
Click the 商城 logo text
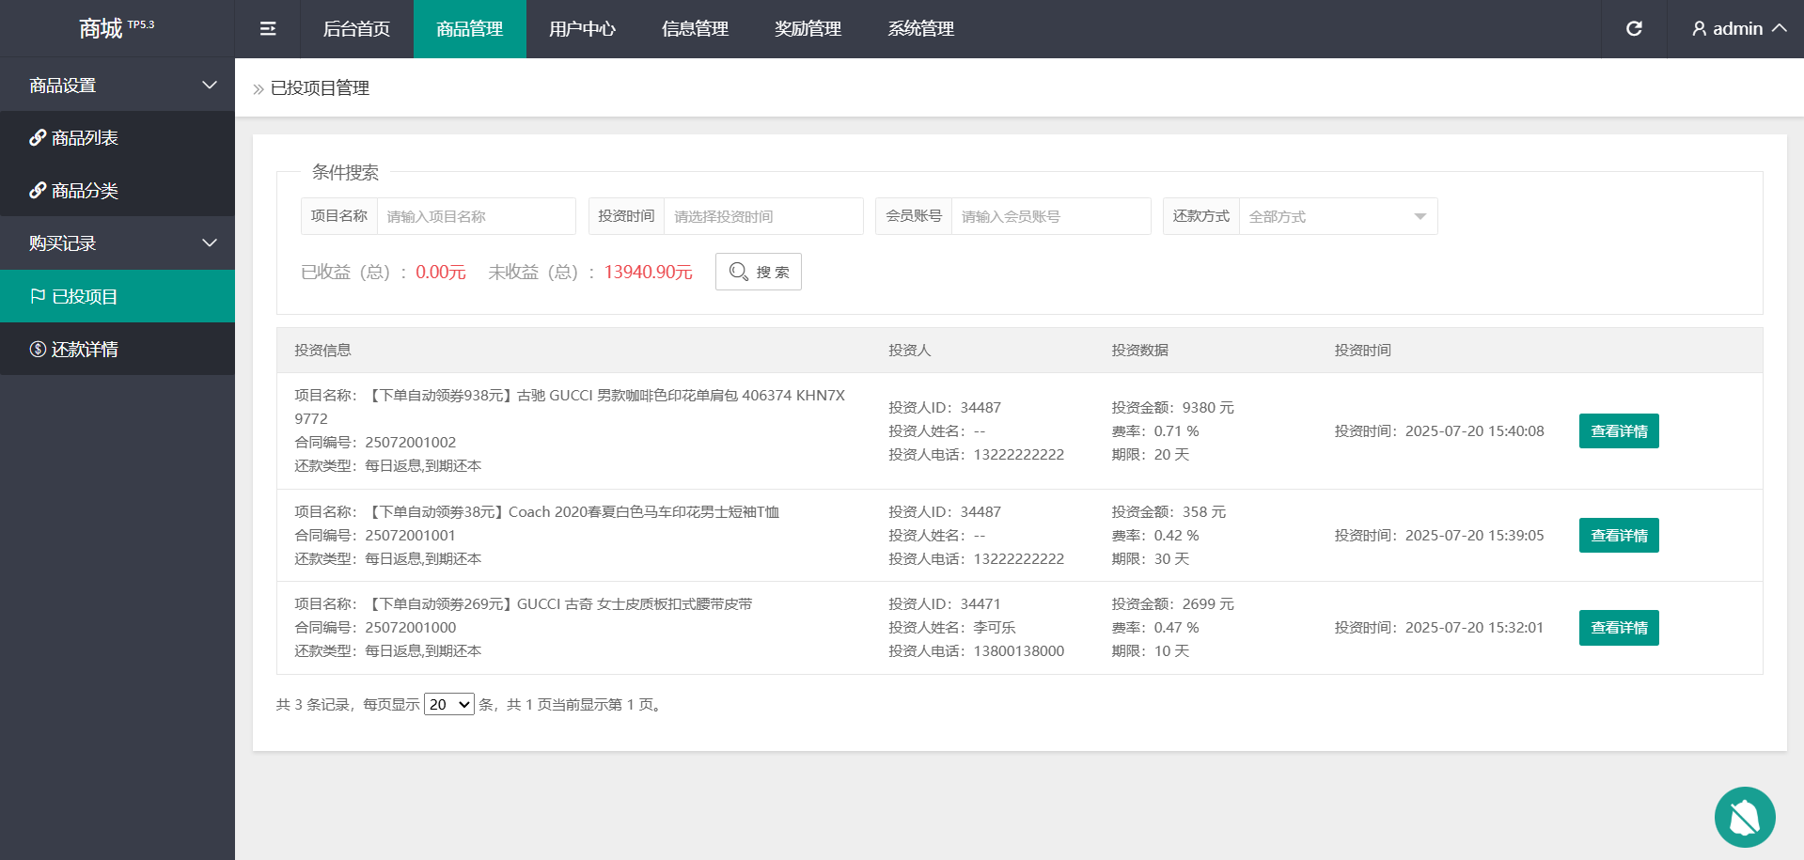[101, 29]
